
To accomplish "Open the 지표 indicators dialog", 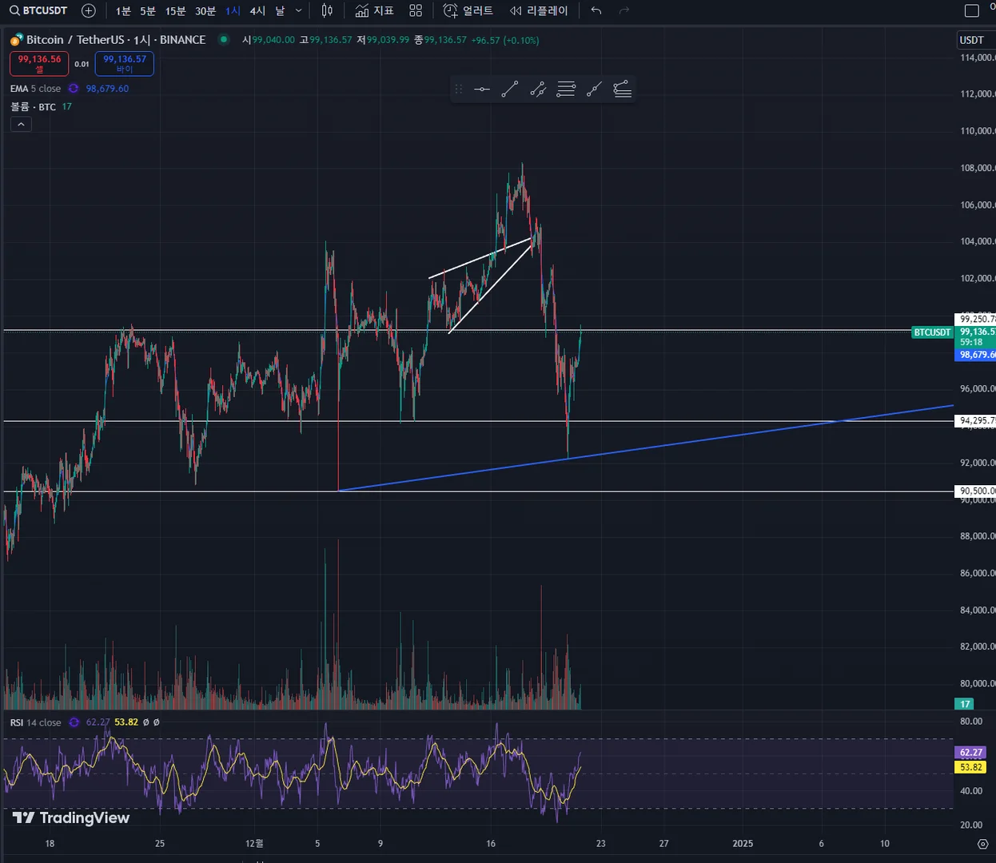I will (x=375, y=10).
